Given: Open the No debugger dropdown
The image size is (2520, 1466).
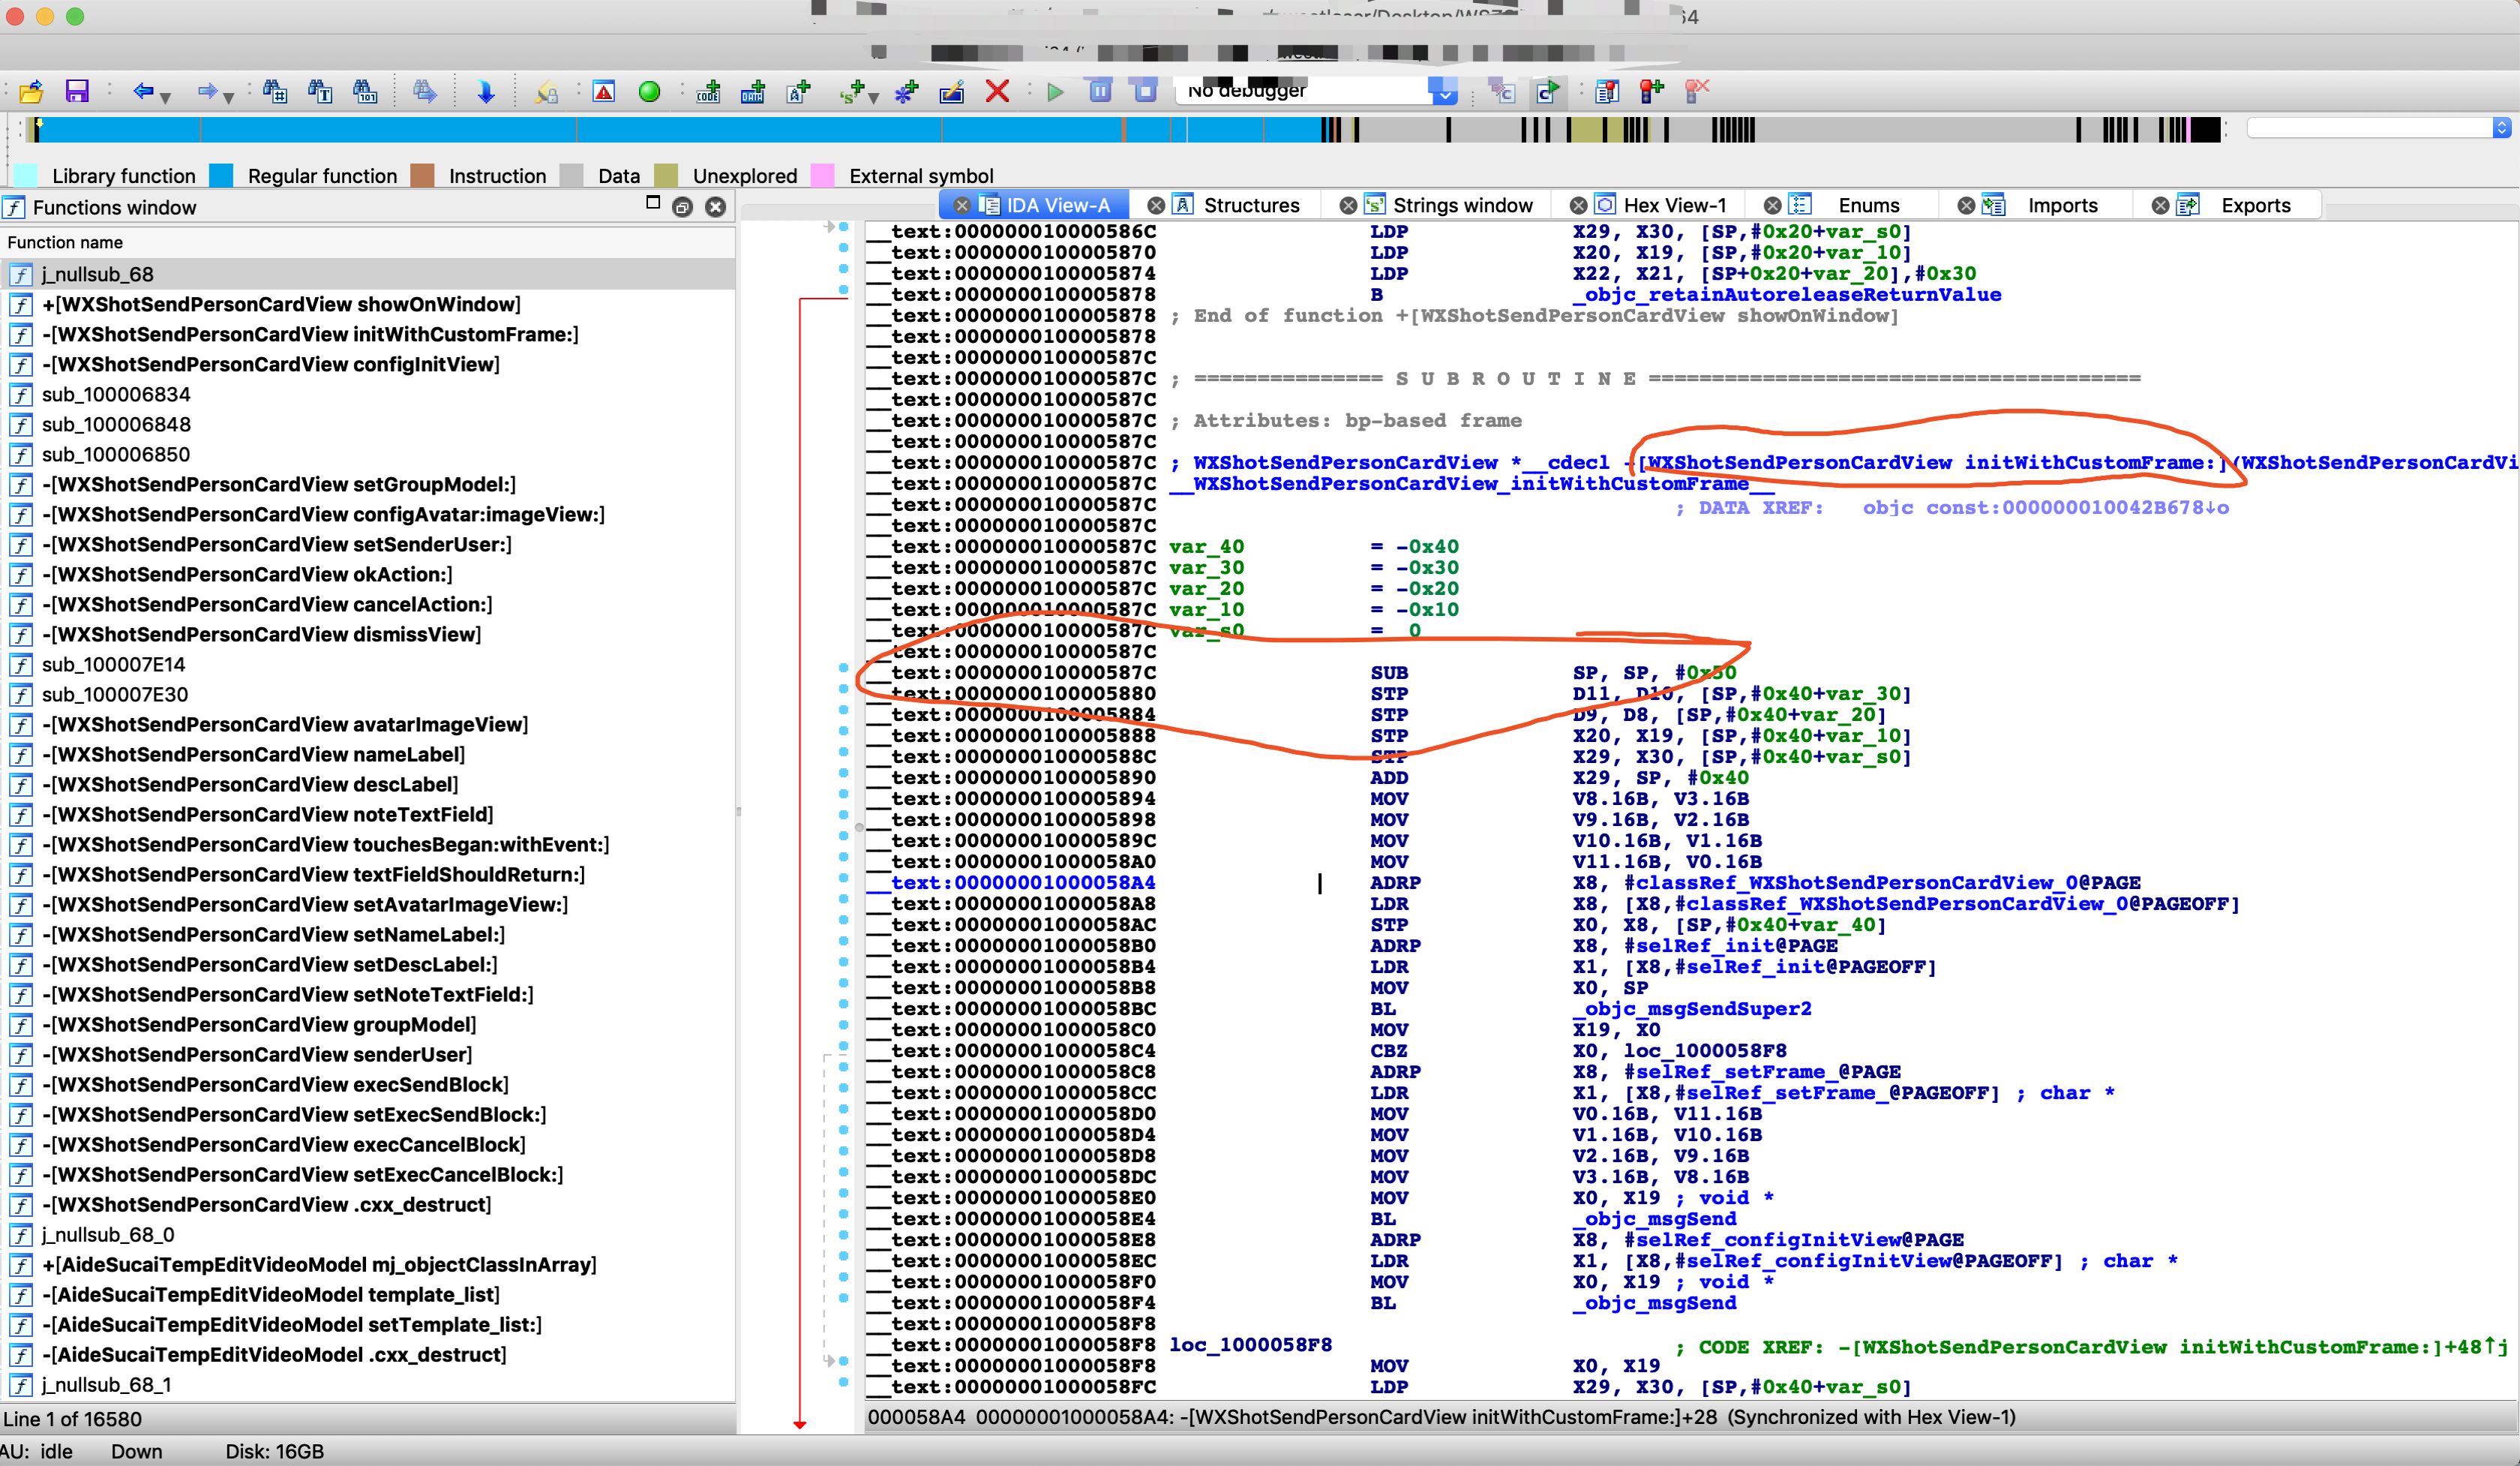Looking at the screenshot, I should (1444, 93).
